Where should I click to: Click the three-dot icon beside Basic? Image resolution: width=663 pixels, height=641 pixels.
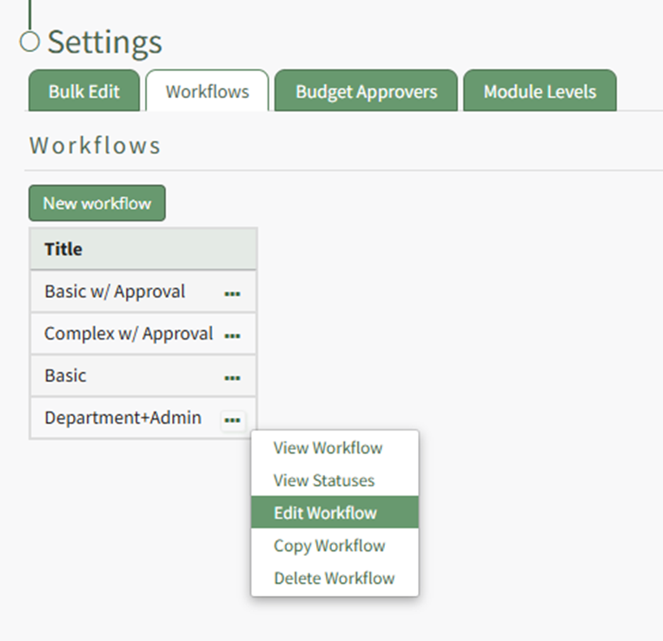point(232,378)
